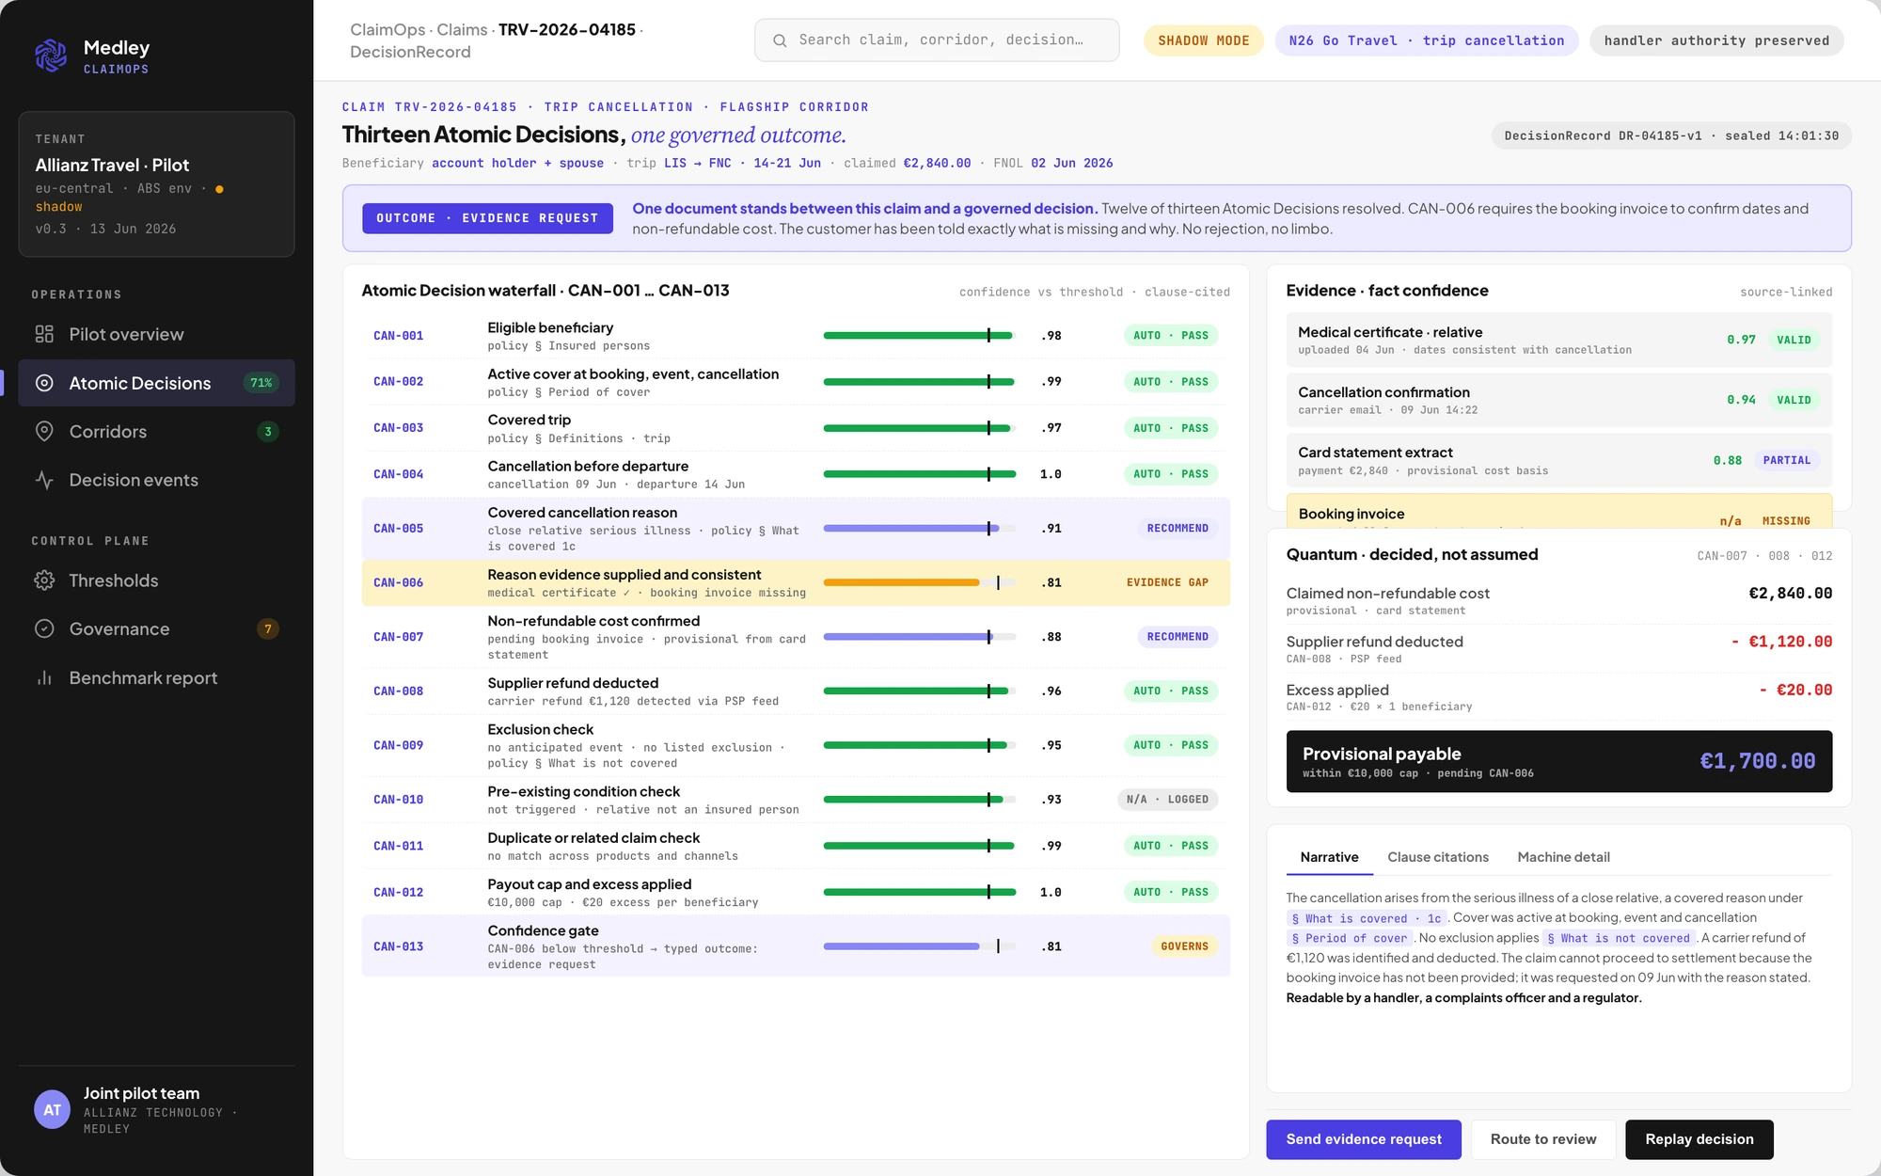Click the CAN-013 confidence gate bar
The width and height of the screenshot is (1881, 1176).
tap(919, 946)
